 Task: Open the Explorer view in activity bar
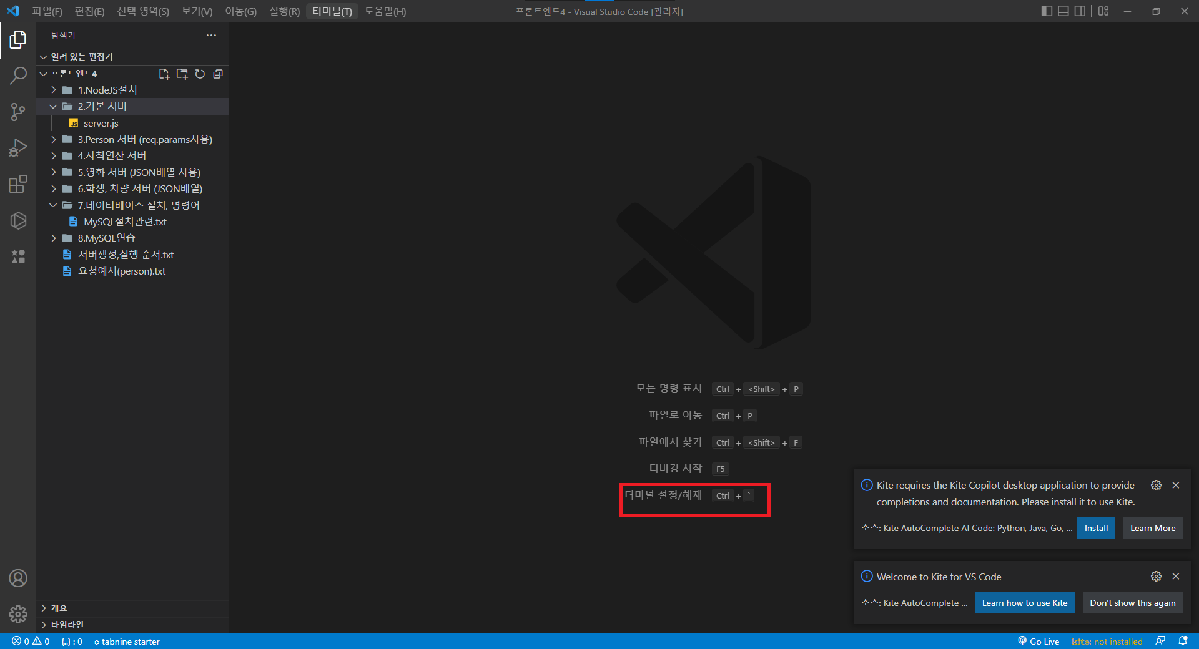pos(18,40)
